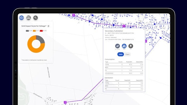The height and width of the screenshot is (105, 187).
Task: Open the map layers button
Action: [28, 18]
